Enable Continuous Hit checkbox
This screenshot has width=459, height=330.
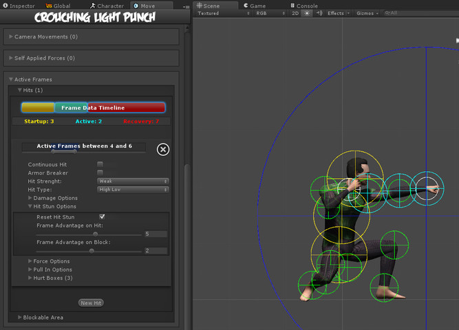pyautogui.click(x=100, y=164)
